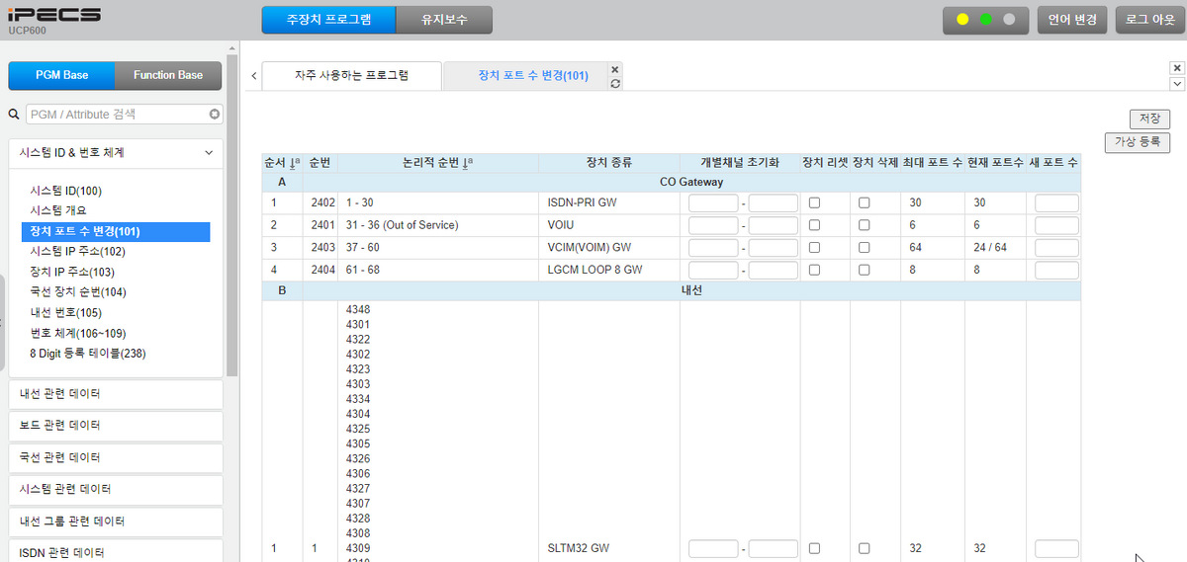Open 장치 IP 주소(103) menu item

72,273
